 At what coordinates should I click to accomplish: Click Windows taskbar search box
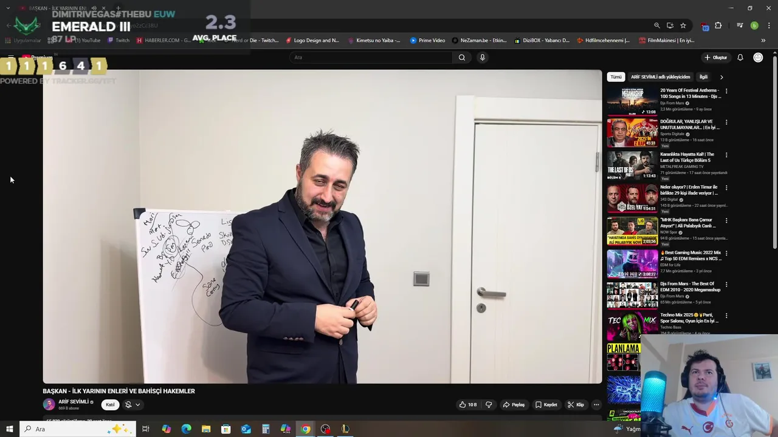click(78, 429)
